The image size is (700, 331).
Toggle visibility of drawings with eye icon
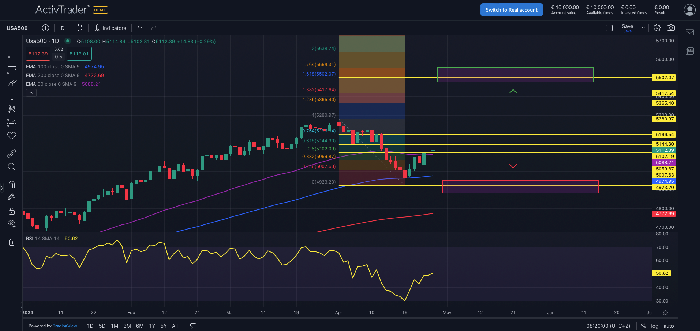click(x=12, y=224)
